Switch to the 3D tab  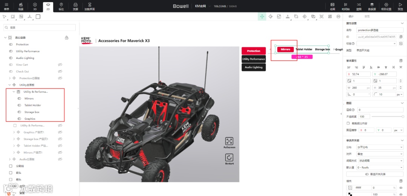tap(35, 6)
